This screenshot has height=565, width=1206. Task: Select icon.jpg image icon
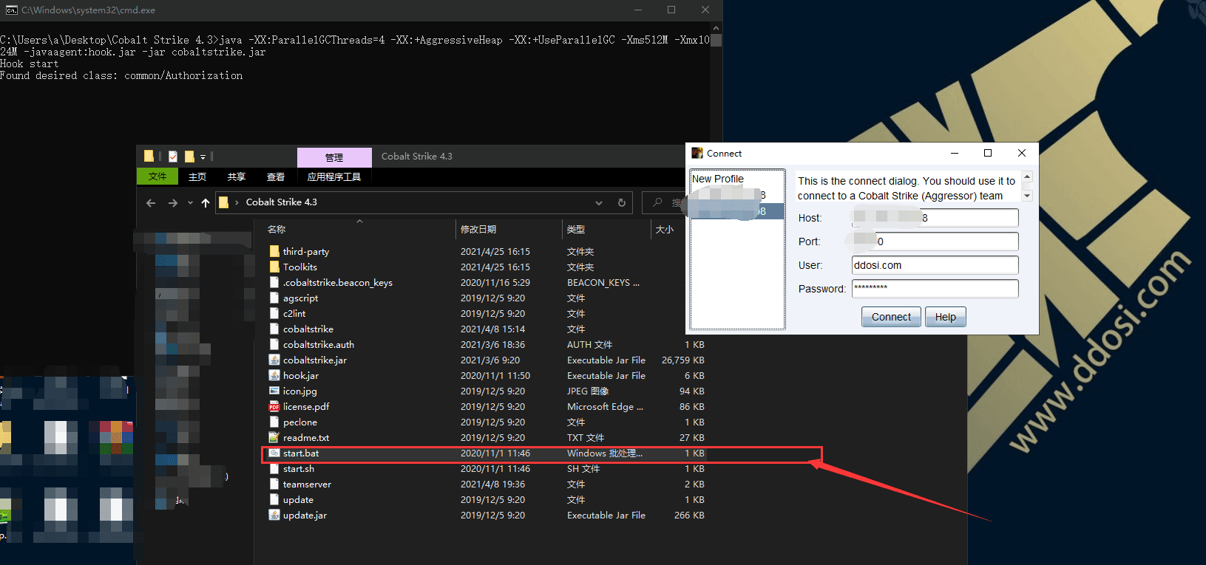pyautogui.click(x=274, y=391)
